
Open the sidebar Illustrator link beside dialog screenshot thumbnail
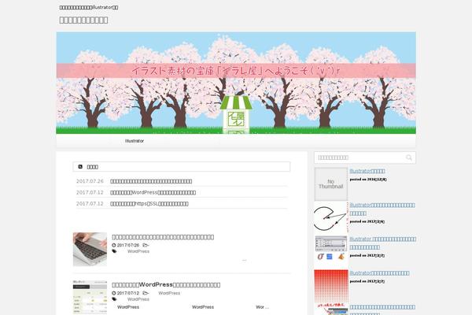pos(382,243)
